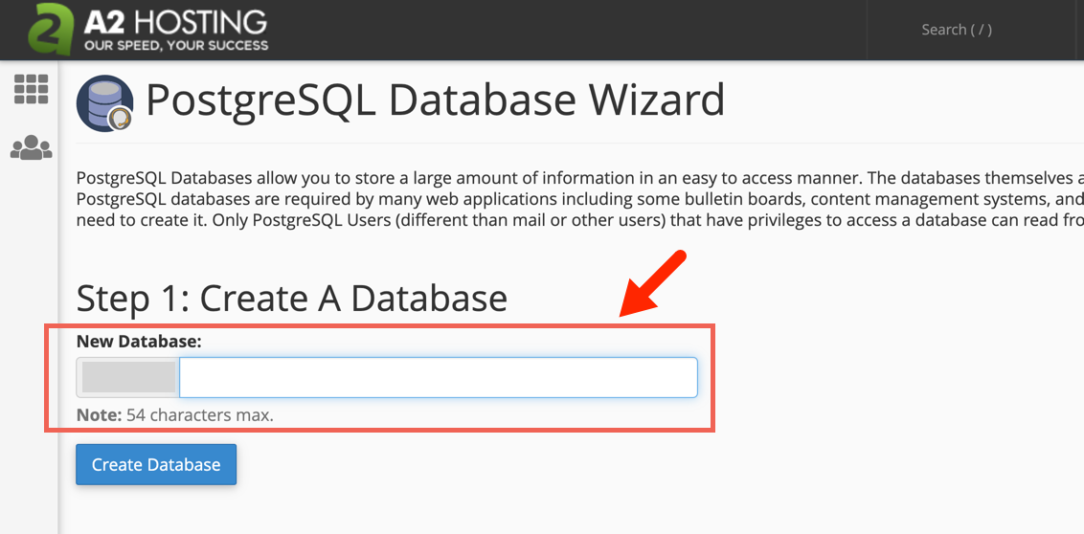The height and width of the screenshot is (534, 1084).
Task: Click the "Step 1: Create A Database" heading
Action: pos(291,298)
